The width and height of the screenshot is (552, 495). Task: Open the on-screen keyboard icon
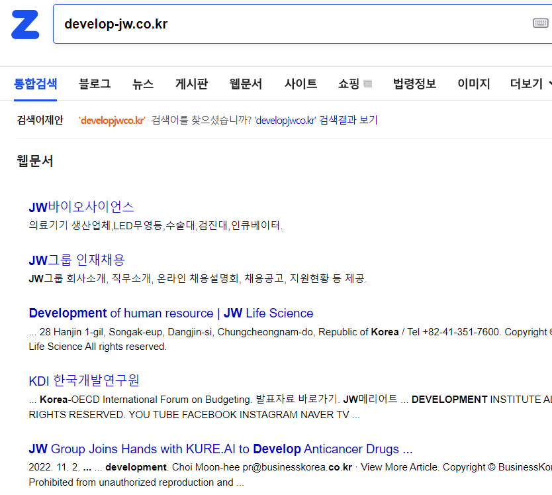(x=540, y=23)
